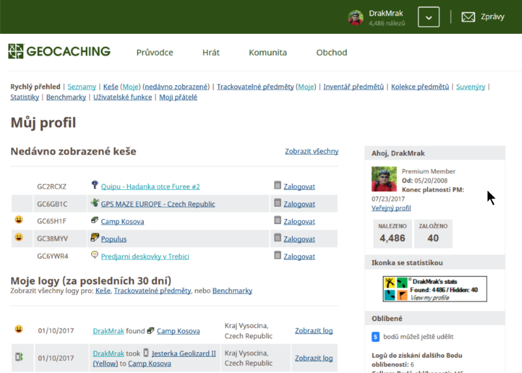522x373 pixels.
Task: Click the DrakMrak's stats banner image
Action: [435, 289]
